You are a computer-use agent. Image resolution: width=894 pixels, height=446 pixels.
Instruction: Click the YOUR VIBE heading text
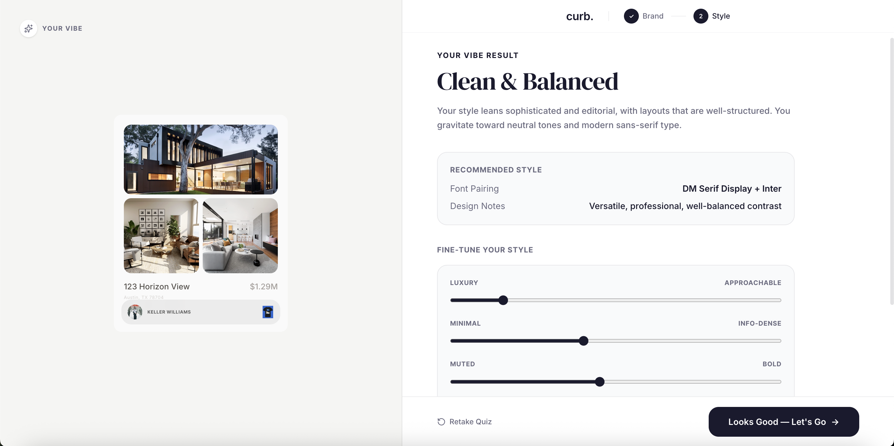click(62, 29)
